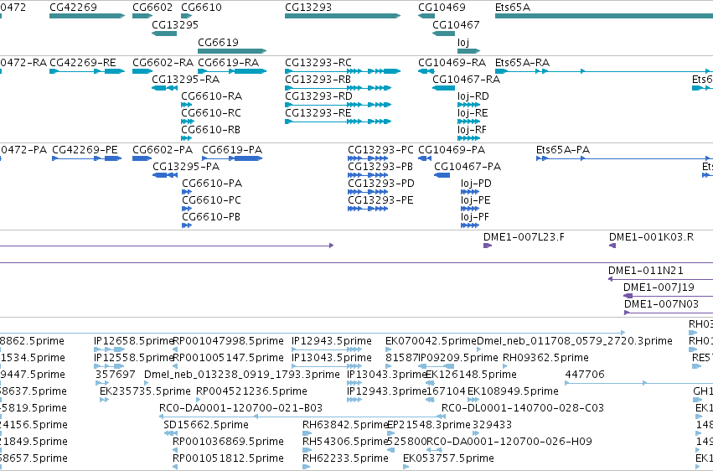Image resolution: width=713 pixels, height=471 pixels.
Task: Click protein CG13293-PD
Action: click(x=368, y=192)
